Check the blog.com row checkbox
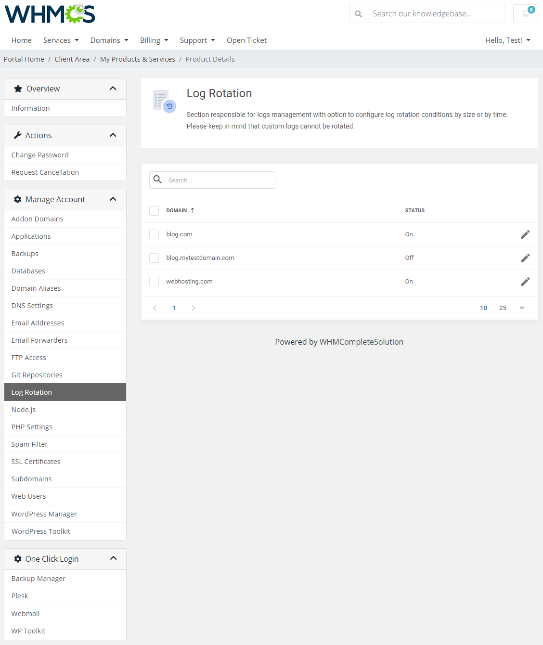The width and height of the screenshot is (543, 645). click(154, 234)
